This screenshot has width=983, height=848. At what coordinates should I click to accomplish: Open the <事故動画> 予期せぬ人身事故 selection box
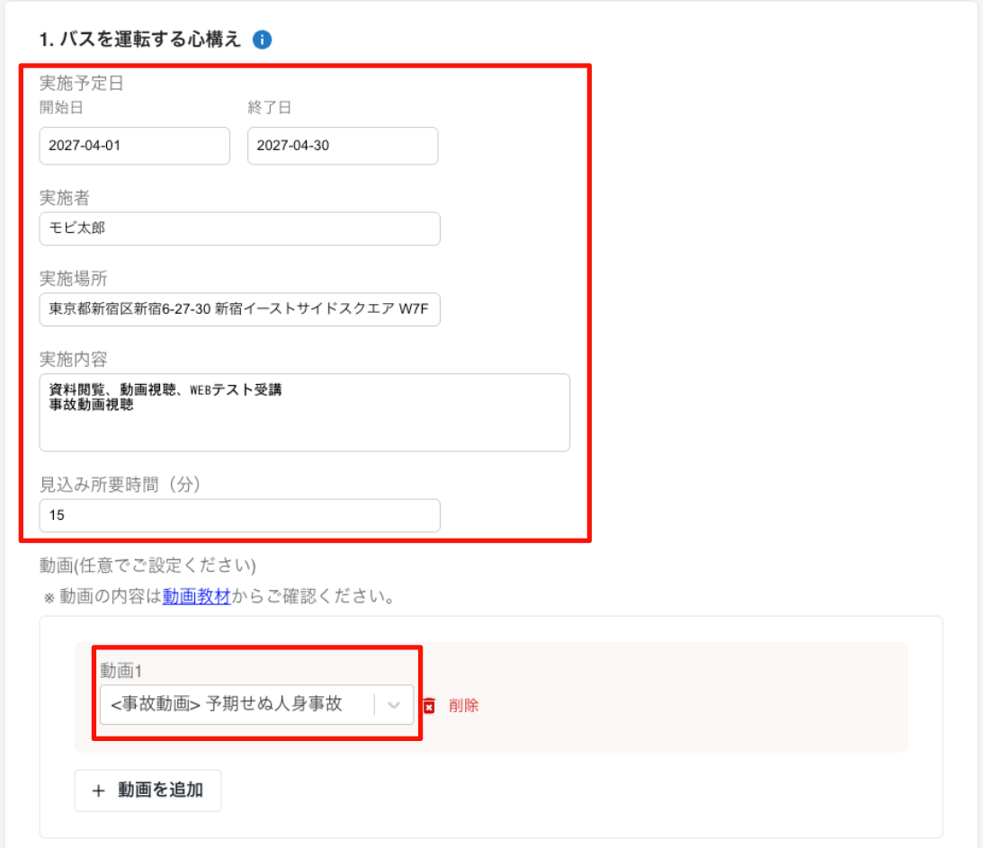(x=238, y=705)
